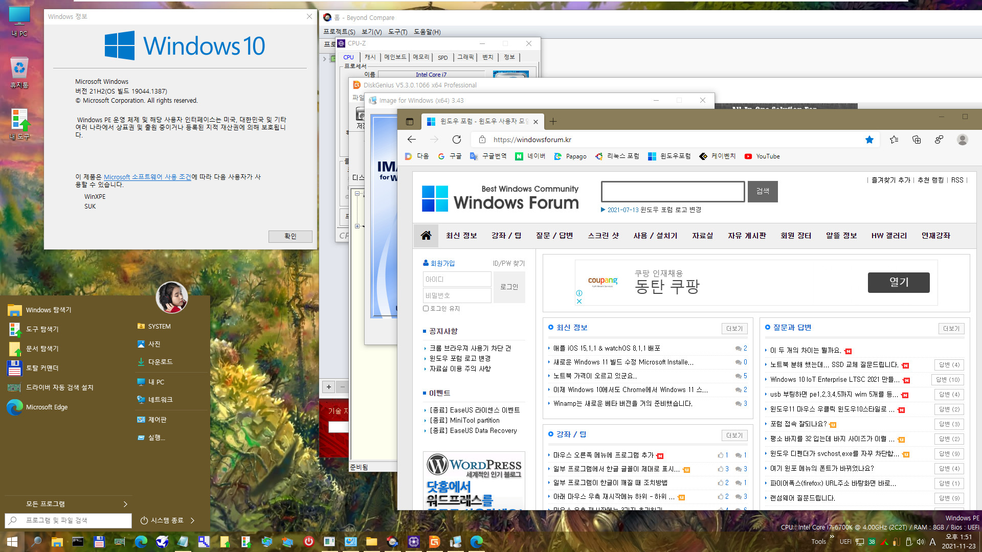Click the USB safely remove tray icon

point(908,542)
